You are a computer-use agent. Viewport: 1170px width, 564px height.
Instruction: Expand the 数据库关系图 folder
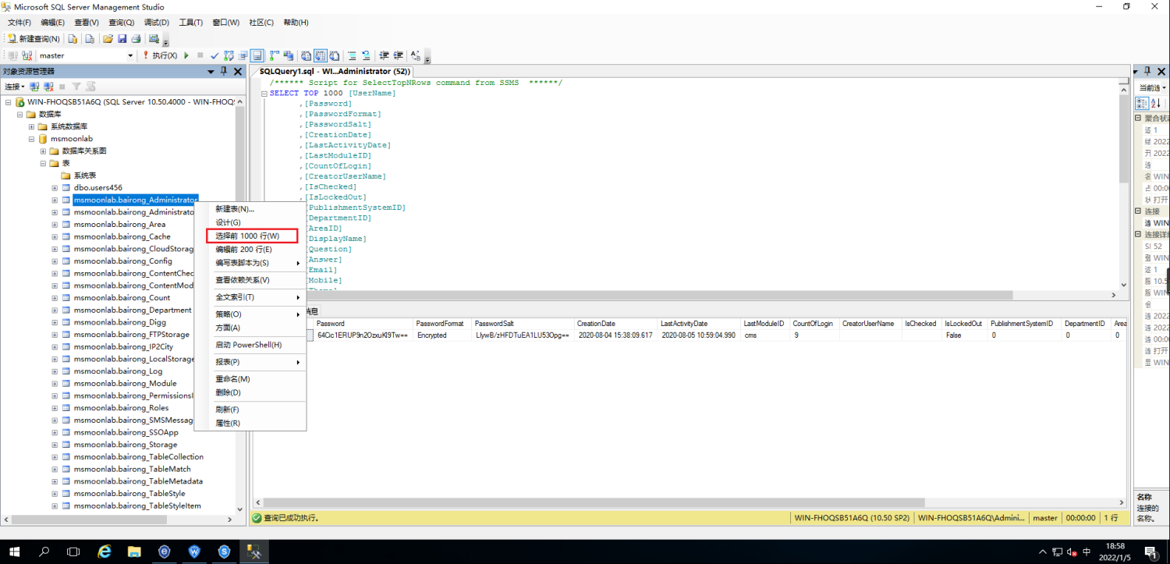click(x=43, y=151)
